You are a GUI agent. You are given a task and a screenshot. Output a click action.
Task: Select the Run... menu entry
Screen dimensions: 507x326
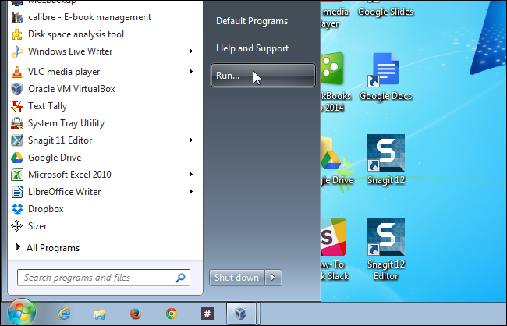(263, 76)
